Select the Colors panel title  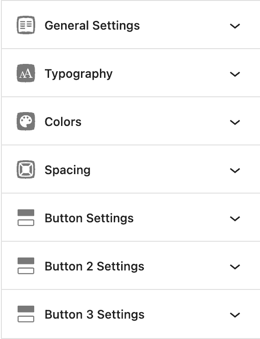click(63, 122)
